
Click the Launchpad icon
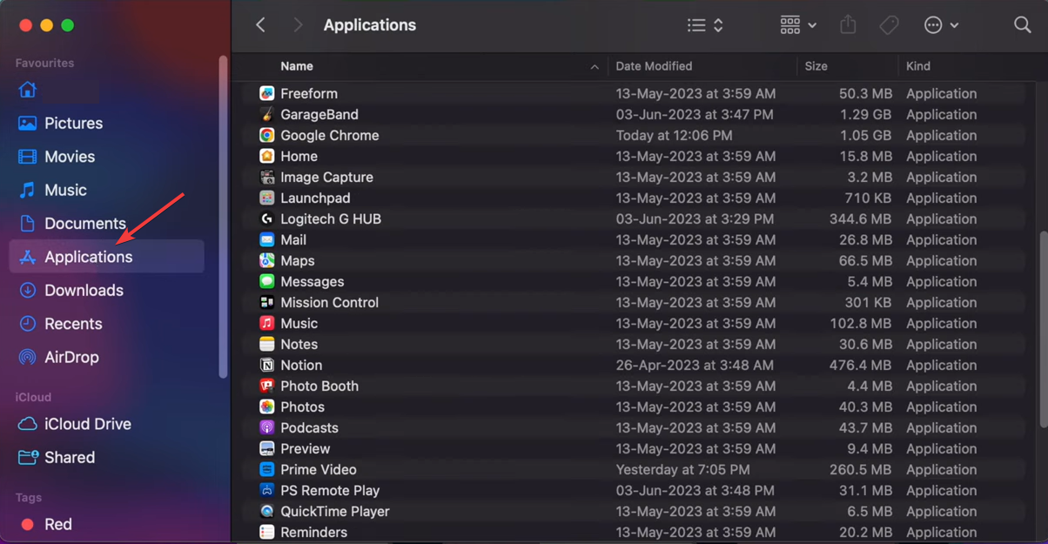pos(267,198)
